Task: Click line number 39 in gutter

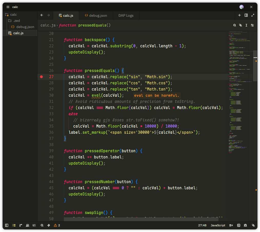Action: pos(51,151)
